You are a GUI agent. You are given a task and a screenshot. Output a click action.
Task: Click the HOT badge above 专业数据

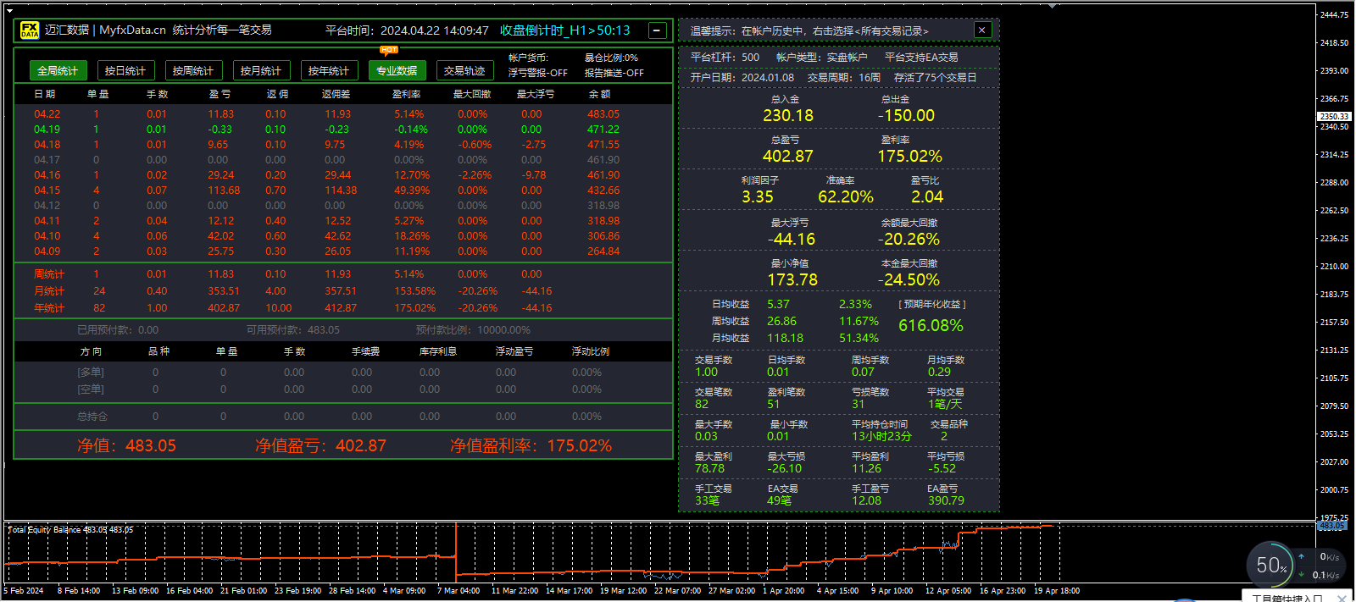[389, 50]
